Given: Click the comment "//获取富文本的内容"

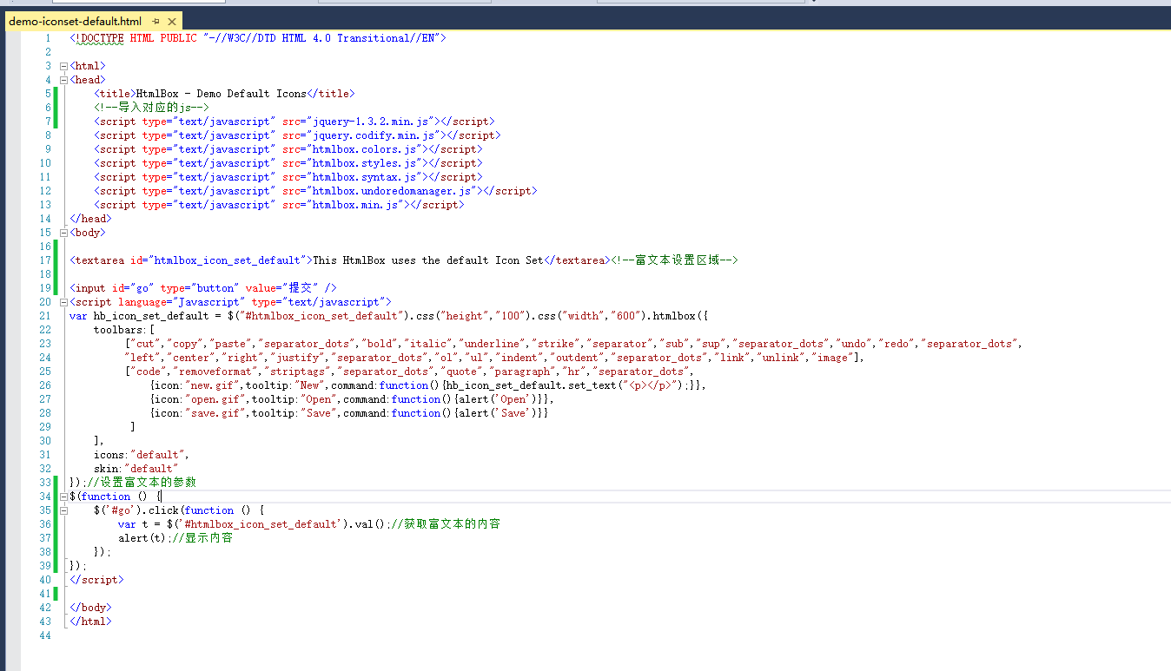Looking at the screenshot, I should point(446,524).
